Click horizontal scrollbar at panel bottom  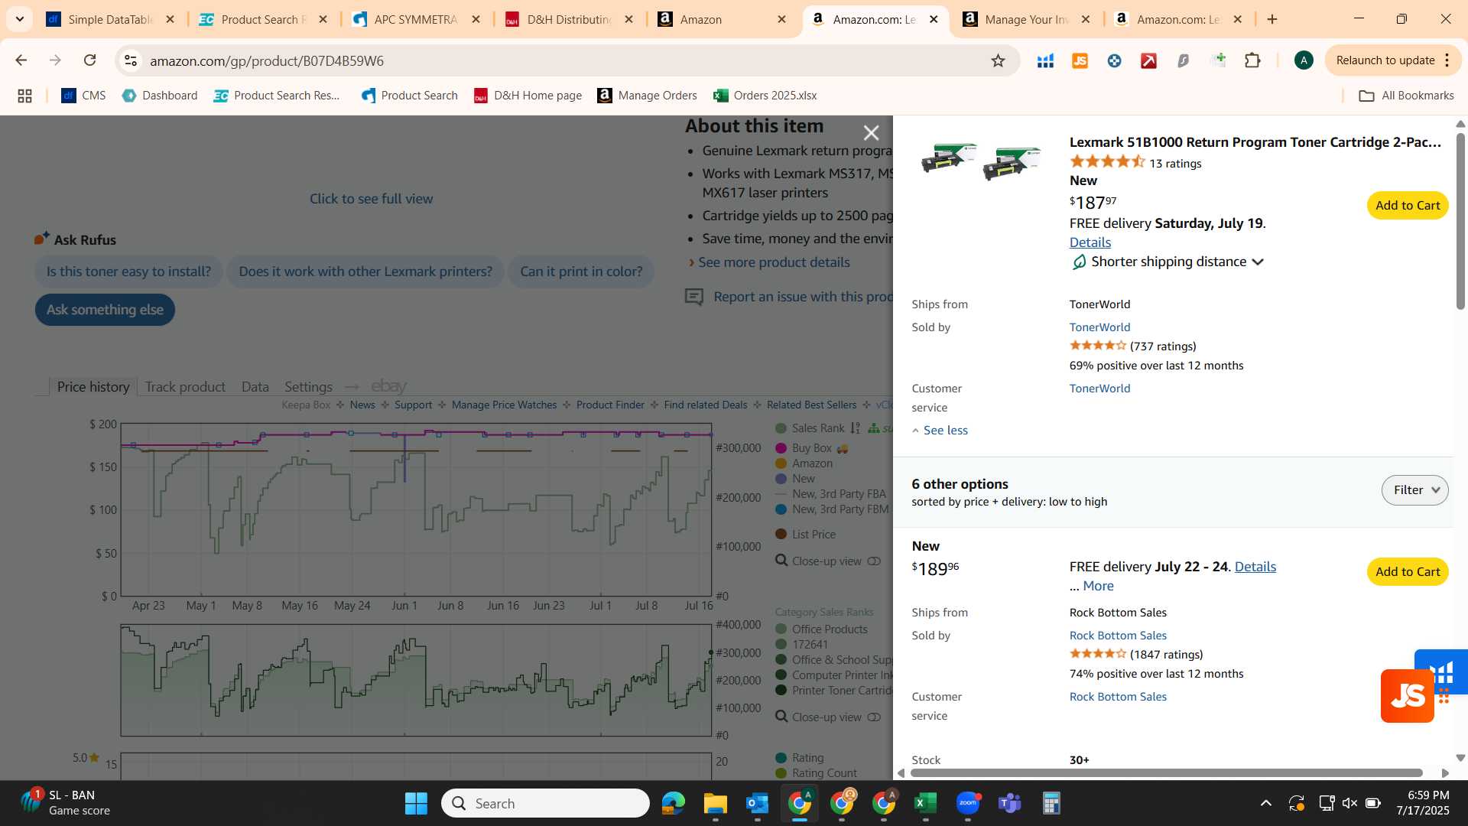point(1167,773)
